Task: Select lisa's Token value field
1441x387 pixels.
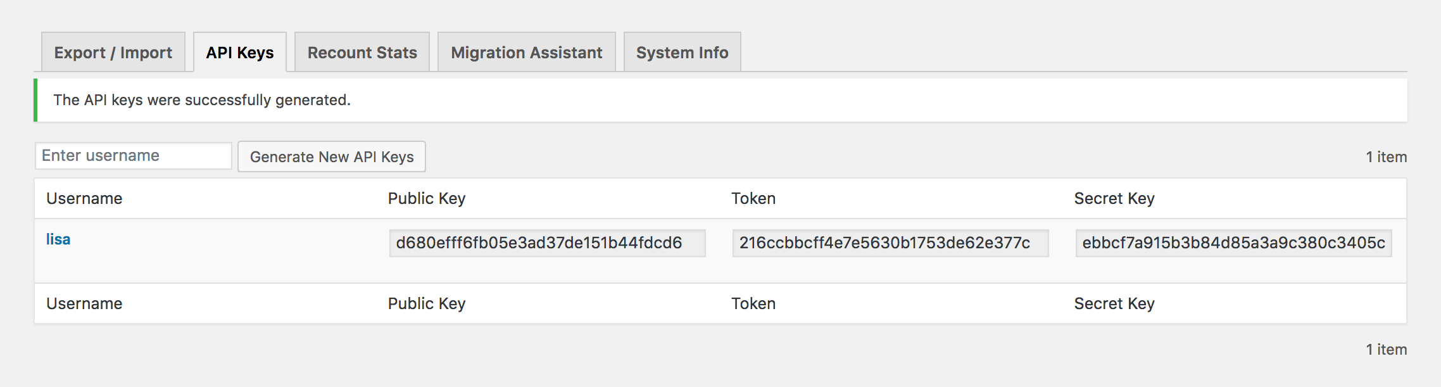Action: click(891, 243)
